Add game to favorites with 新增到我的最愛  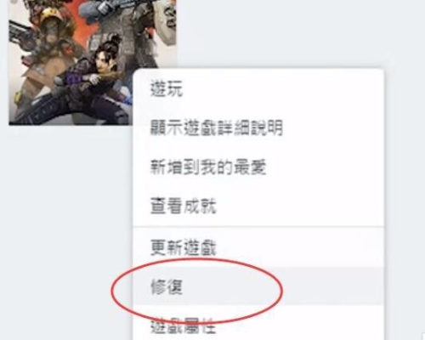(258, 167)
